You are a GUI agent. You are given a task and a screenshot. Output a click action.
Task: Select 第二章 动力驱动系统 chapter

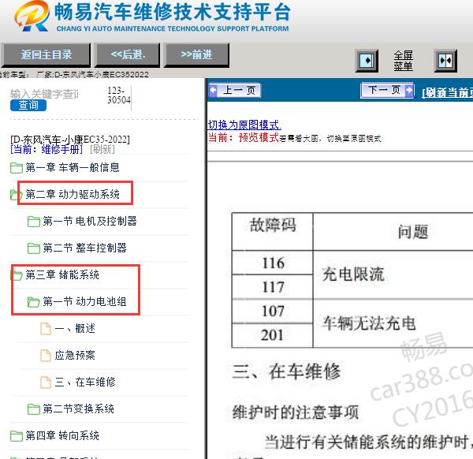coord(73,194)
